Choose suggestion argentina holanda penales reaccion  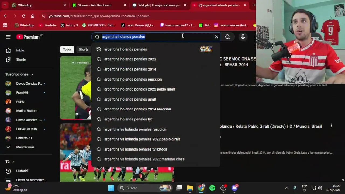coord(156,79)
